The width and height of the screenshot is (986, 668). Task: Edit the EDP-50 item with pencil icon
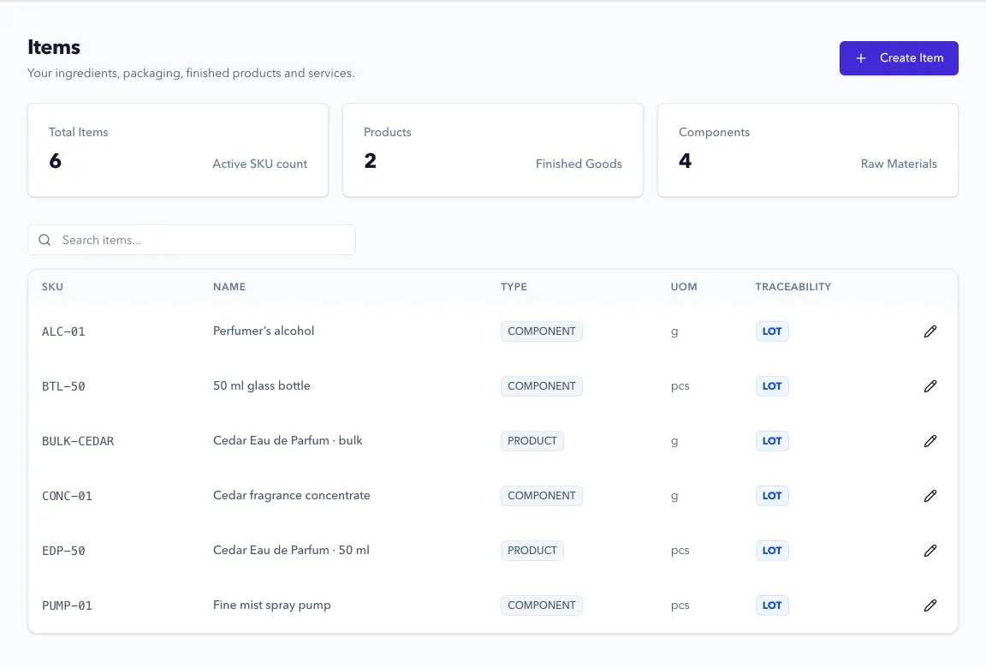[x=930, y=551]
